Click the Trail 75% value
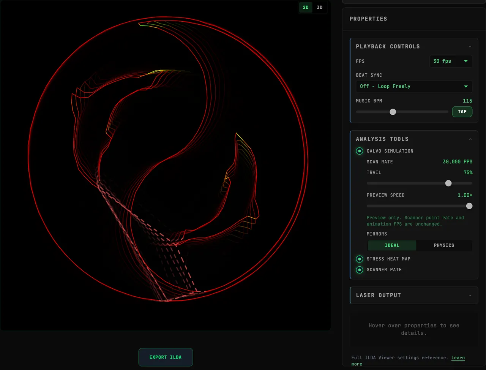Viewport: 486px width, 370px height. tap(468, 172)
